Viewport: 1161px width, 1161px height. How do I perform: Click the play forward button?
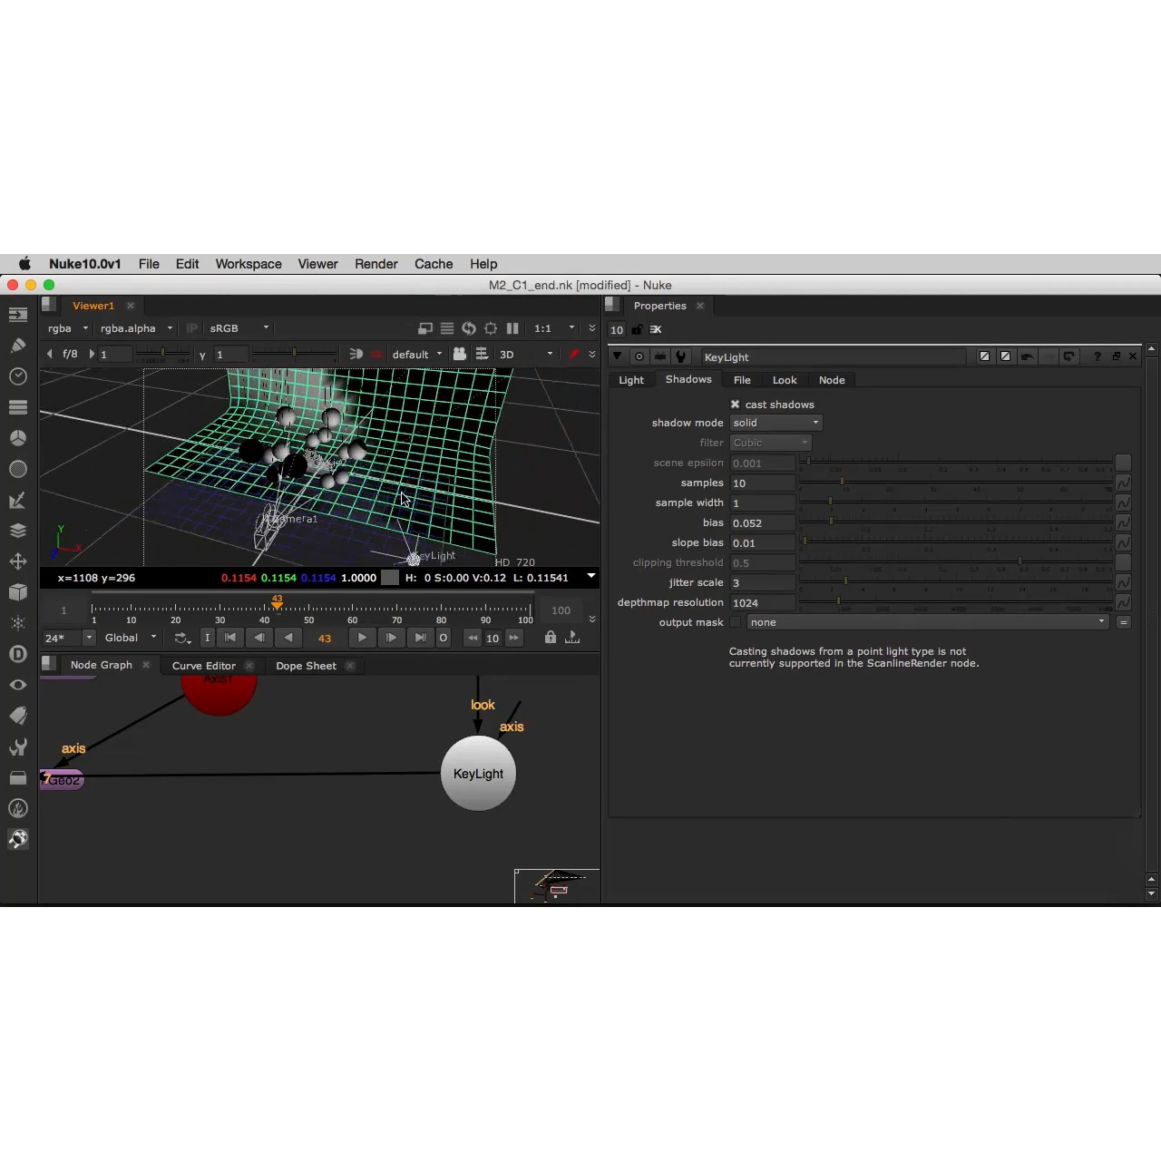coord(362,638)
